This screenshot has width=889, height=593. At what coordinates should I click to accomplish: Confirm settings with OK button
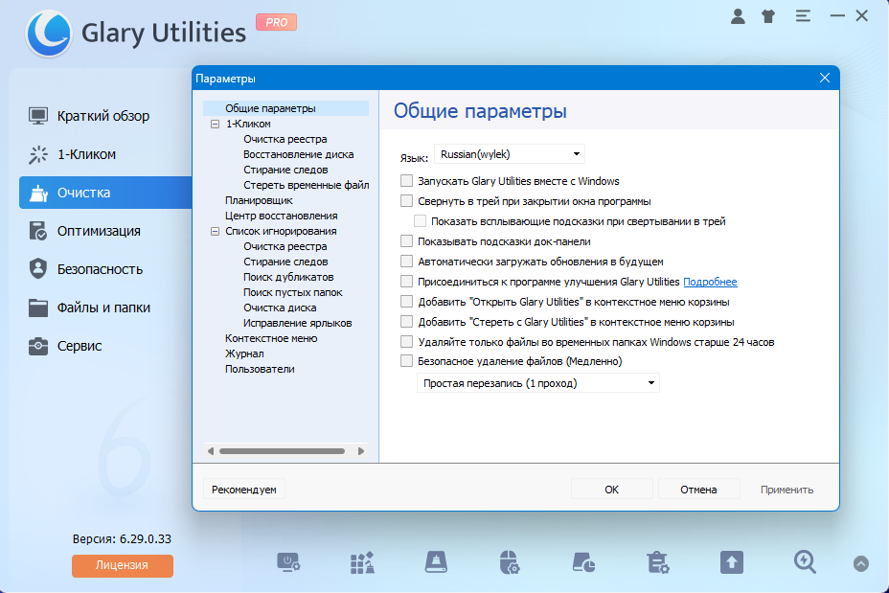point(612,490)
